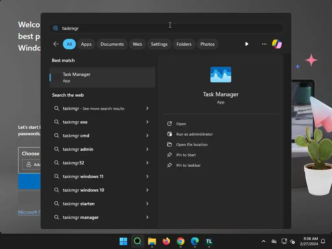
Task: Click the 'taskmgr32' web suggestion
Action: point(74,163)
